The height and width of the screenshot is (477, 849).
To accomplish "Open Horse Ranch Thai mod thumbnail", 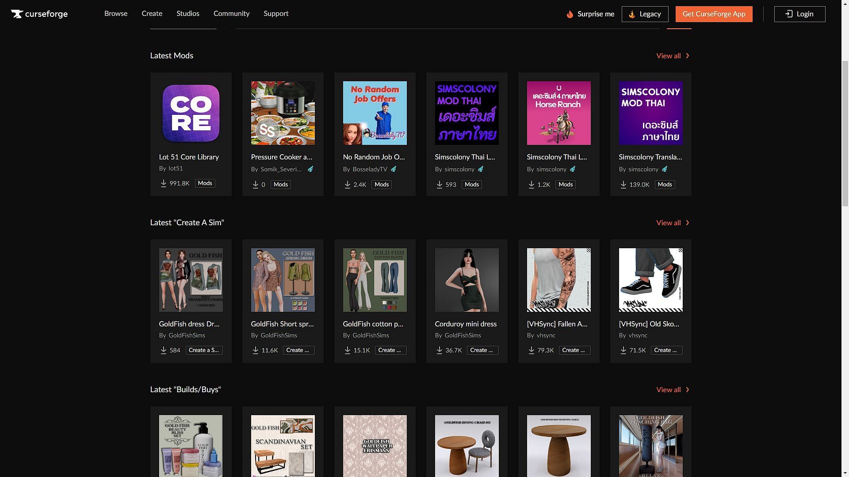I will coord(559,113).
